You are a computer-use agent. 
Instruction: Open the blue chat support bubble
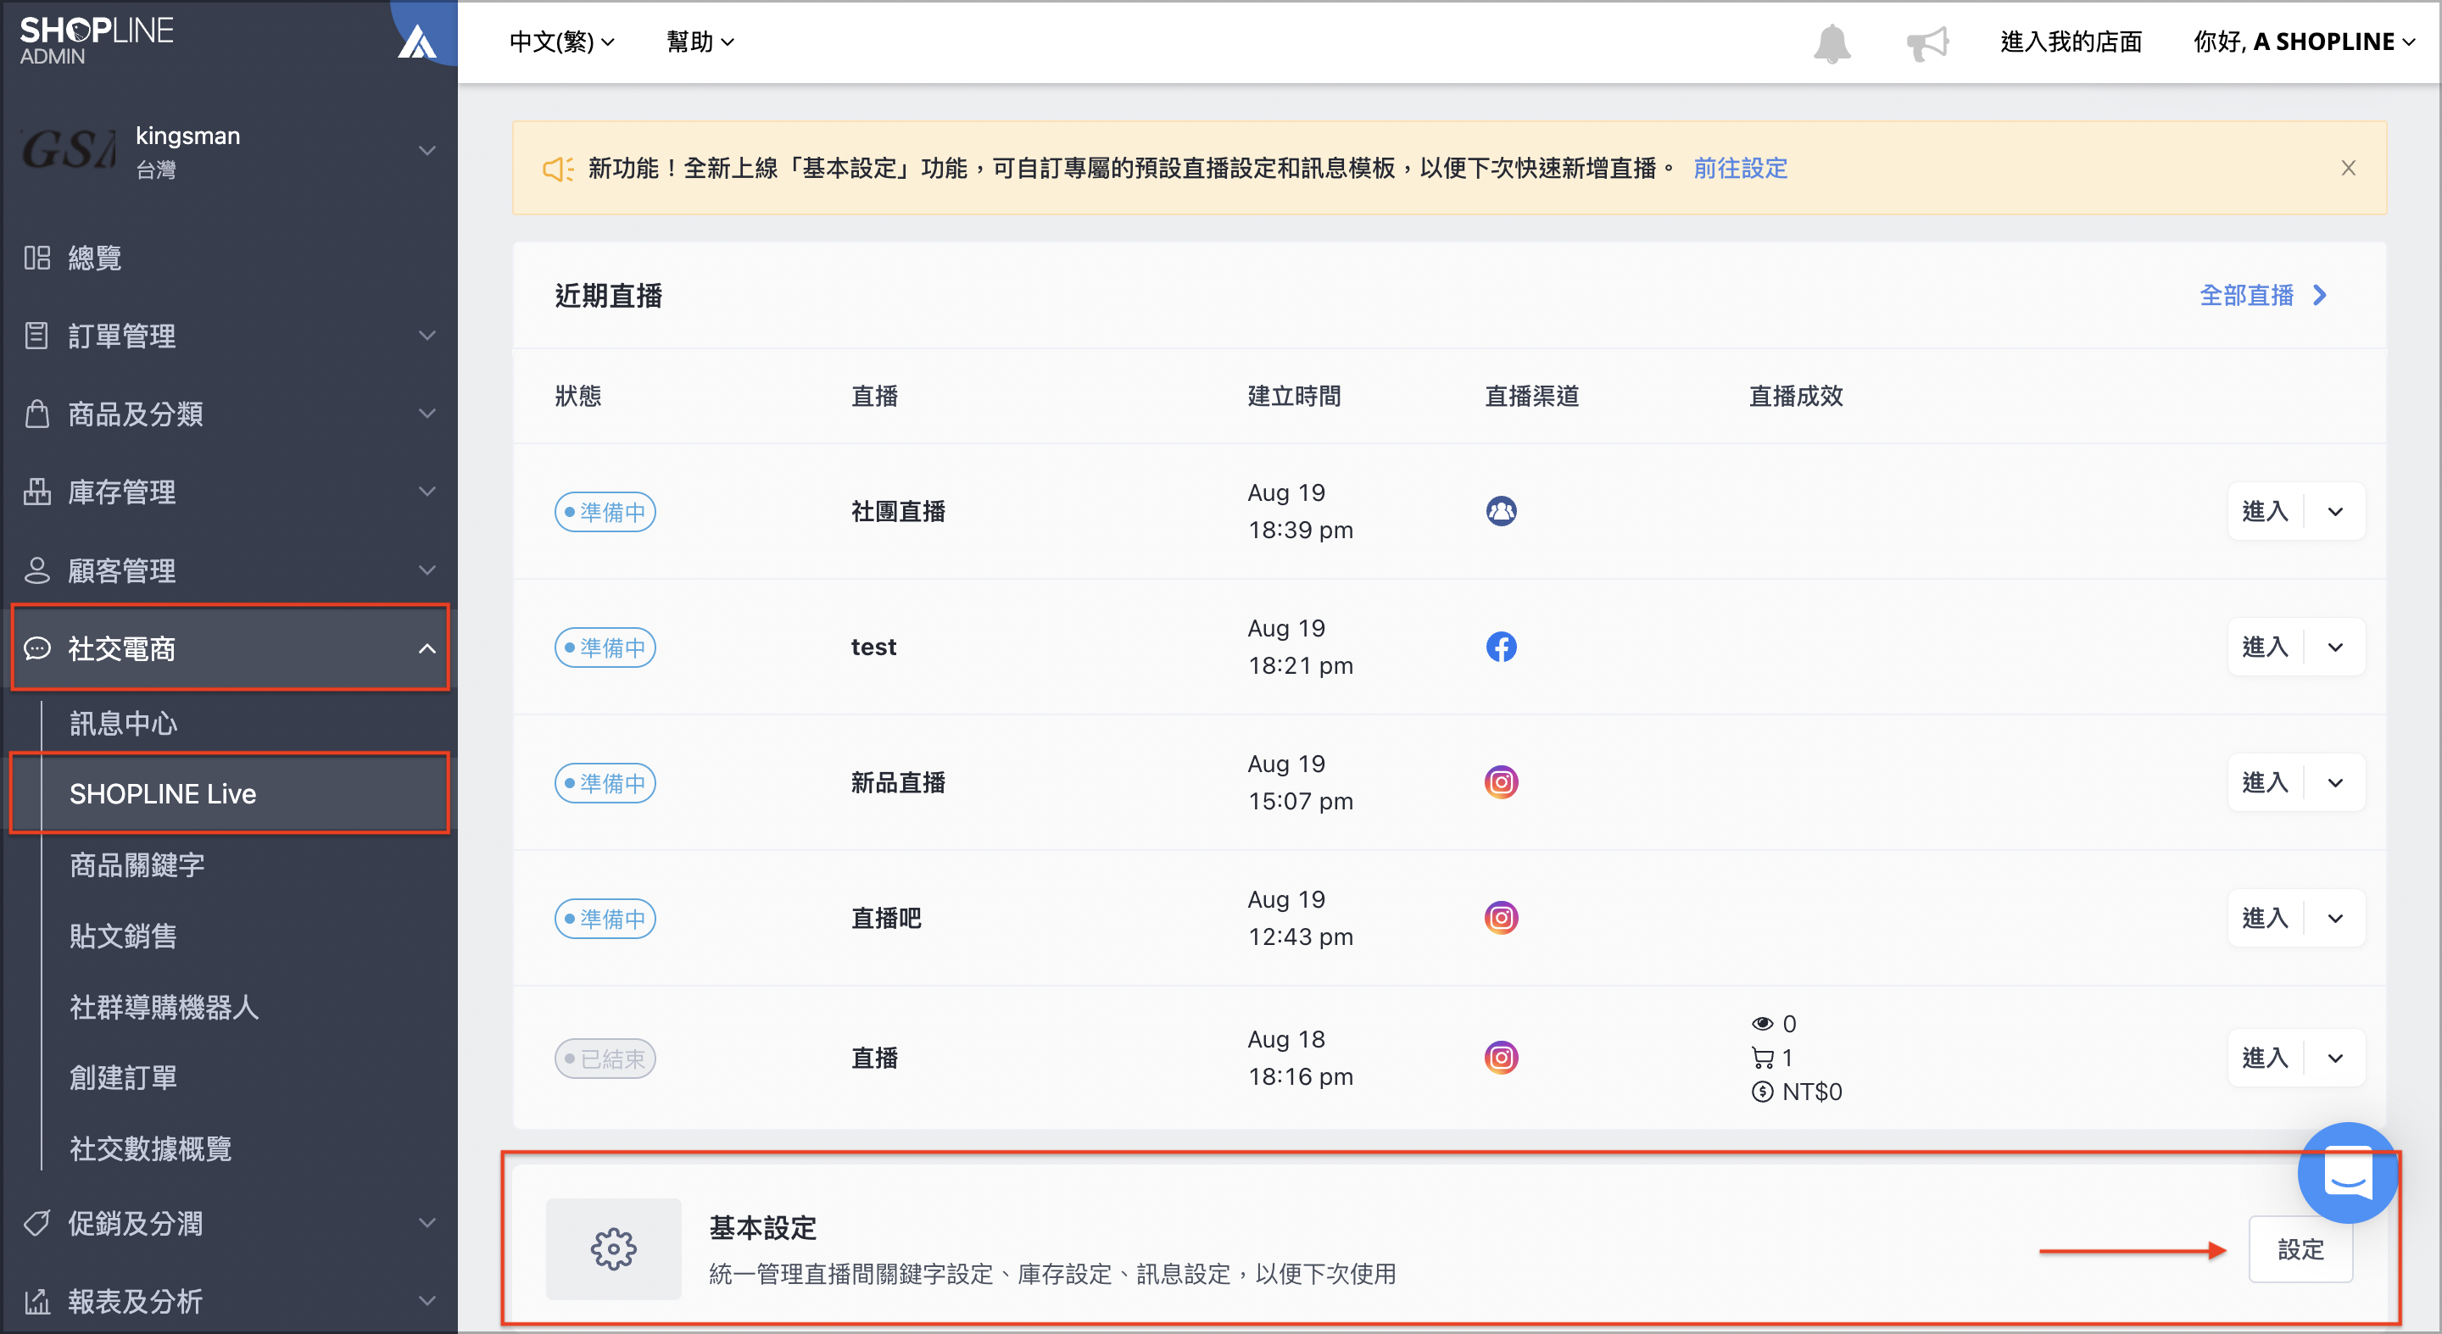[2348, 1172]
